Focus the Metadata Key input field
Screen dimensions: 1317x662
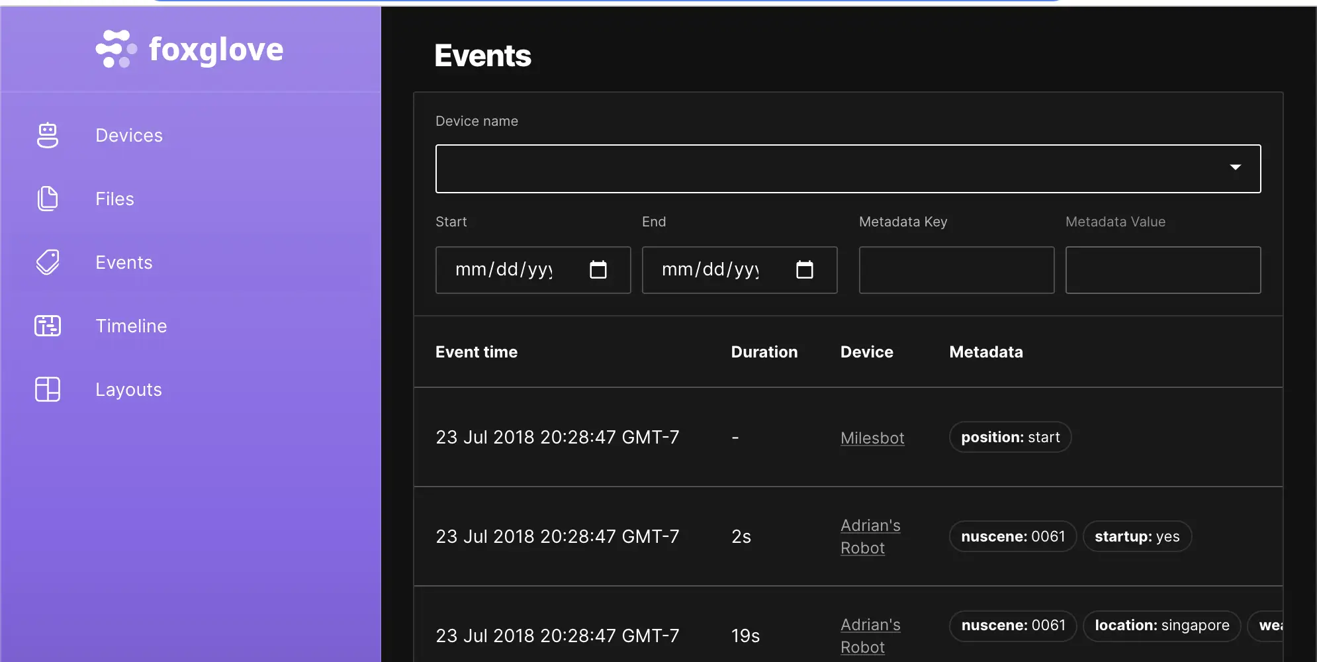[956, 270]
